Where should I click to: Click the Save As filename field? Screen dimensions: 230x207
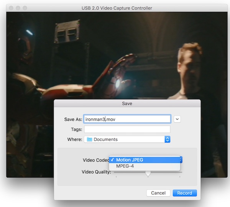pyautogui.click(x=127, y=119)
